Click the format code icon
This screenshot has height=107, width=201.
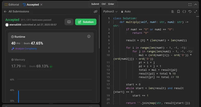tap(173, 11)
